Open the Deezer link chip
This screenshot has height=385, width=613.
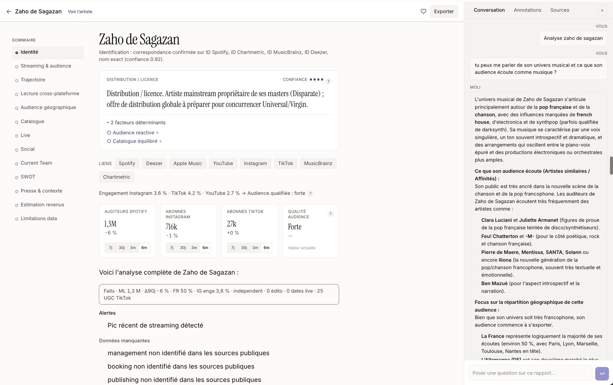[x=154, y=163]
